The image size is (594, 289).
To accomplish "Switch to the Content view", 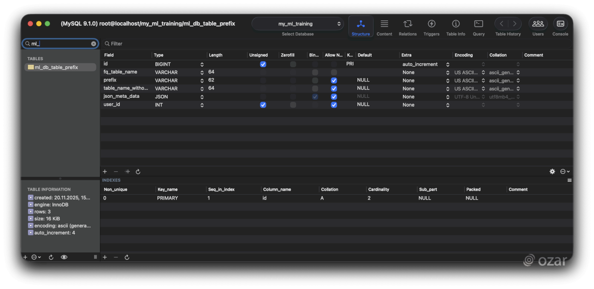I will (384, 27).
